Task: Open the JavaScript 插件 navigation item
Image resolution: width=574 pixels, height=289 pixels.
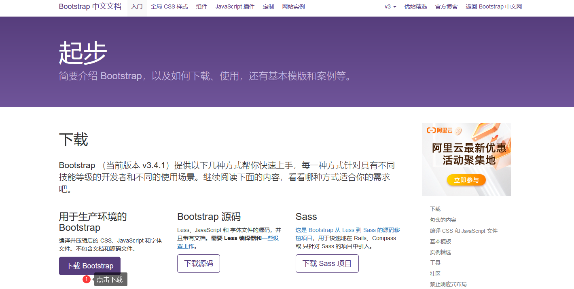Action: pos(235,6)
